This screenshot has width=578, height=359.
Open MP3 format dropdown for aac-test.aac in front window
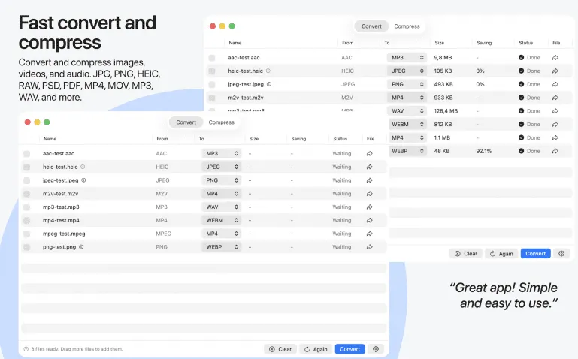tap(221, 153)
